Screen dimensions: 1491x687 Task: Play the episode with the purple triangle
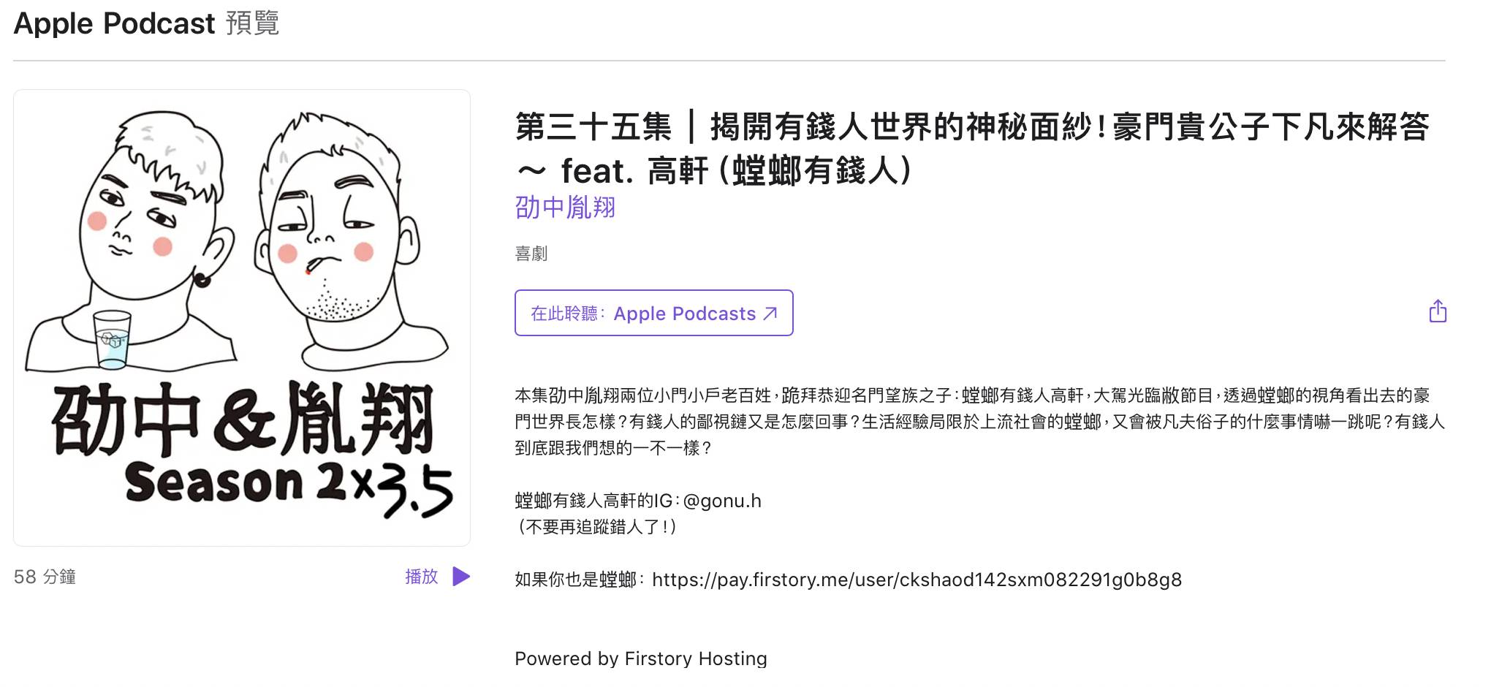[x=461, y=577]
